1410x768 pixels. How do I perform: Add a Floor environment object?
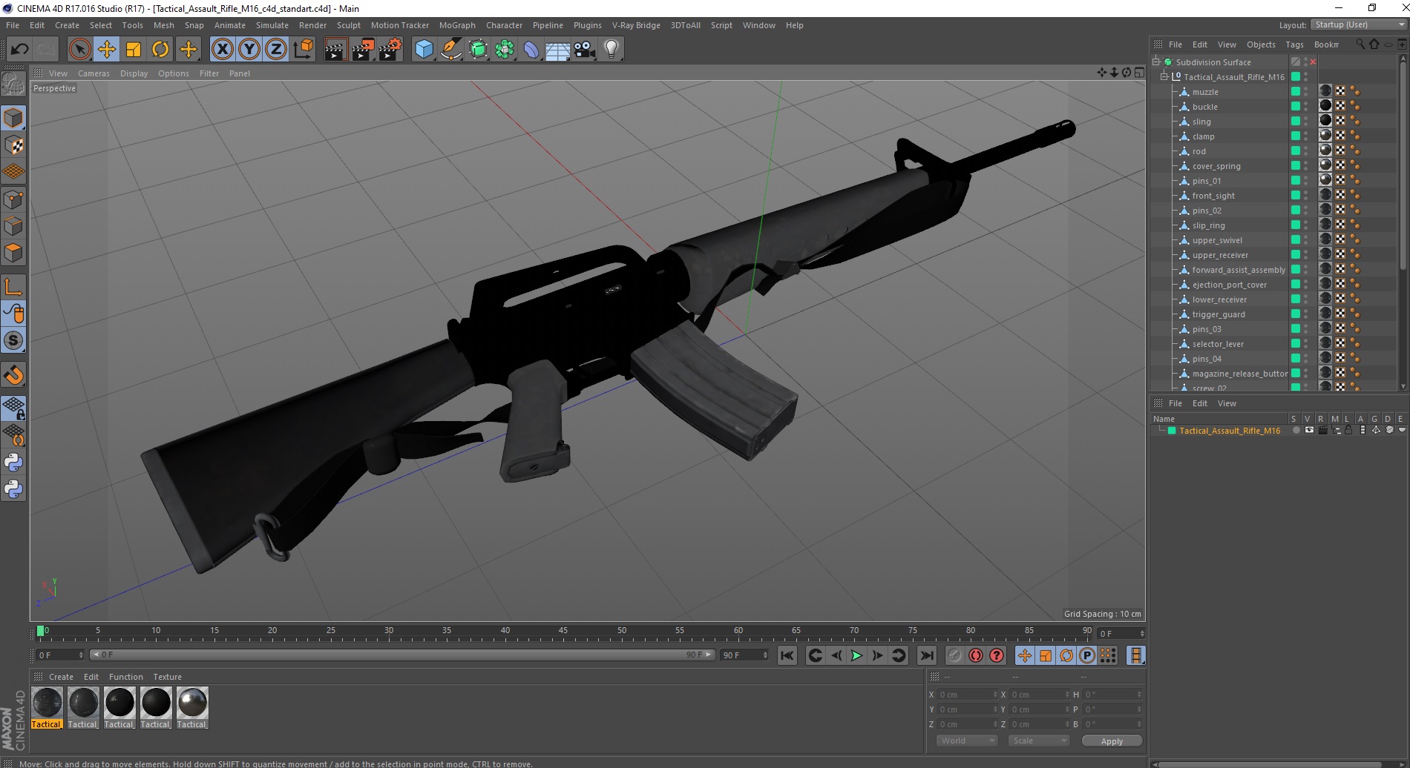click(x=558, y=50)
